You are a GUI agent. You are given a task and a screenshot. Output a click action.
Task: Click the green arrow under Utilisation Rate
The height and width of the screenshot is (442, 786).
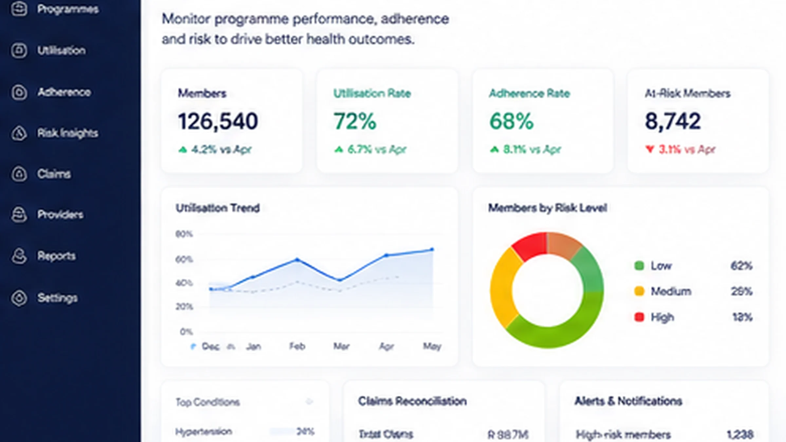pyautogui.click(x=339, y=150)
